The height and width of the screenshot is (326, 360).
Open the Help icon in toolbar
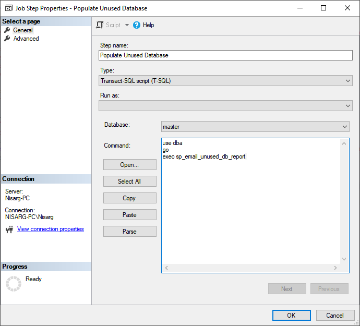tap(137, 25)
